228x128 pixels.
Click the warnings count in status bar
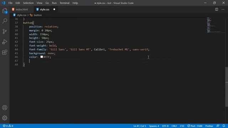click(x=11, y=126)
